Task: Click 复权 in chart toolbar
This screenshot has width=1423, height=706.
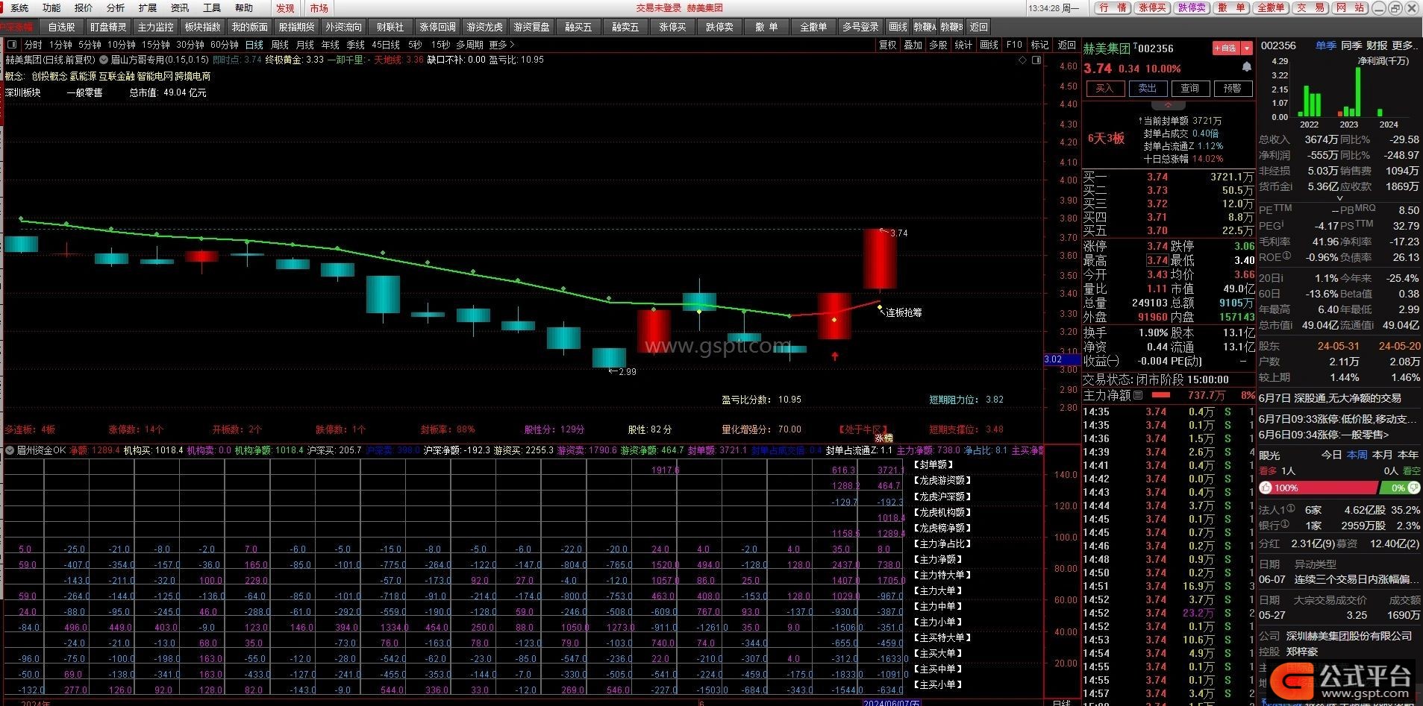Action: tap(887, 45)
